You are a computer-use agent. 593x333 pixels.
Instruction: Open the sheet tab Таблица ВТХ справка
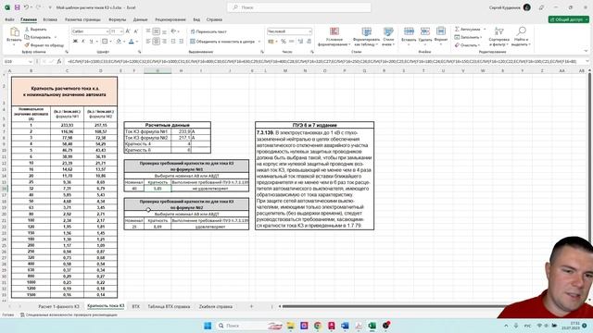tap(169, 306)
